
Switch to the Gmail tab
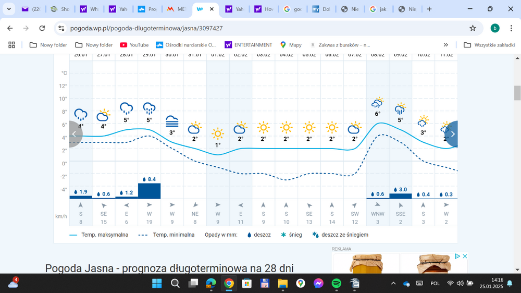[32, 9]
